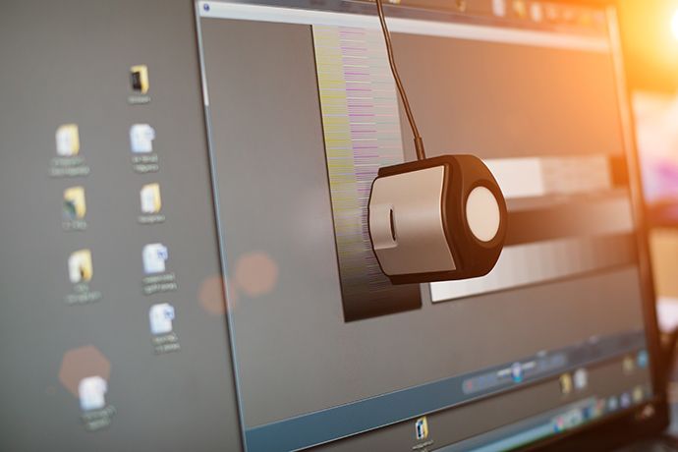Select the yellow folder below the first document icon
The height and width of the screenshot is (452, 678).
(x=150, y=198)
